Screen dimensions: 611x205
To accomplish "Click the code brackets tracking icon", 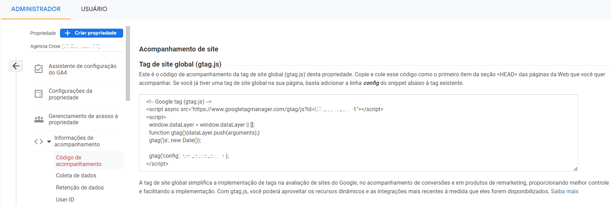I will point(39,141).
